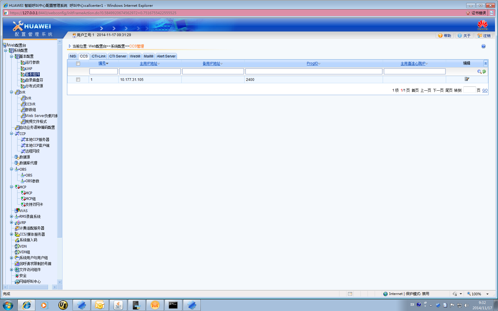Switch to the CTI-Link tab
This screenshot has height=311, width=498.
coord(98,56)
